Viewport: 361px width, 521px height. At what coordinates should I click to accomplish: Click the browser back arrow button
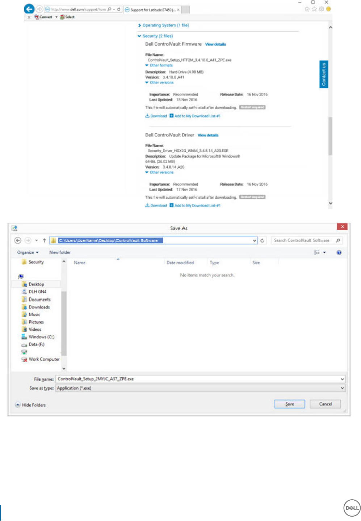pyautogui.click(x=29, y=9)
